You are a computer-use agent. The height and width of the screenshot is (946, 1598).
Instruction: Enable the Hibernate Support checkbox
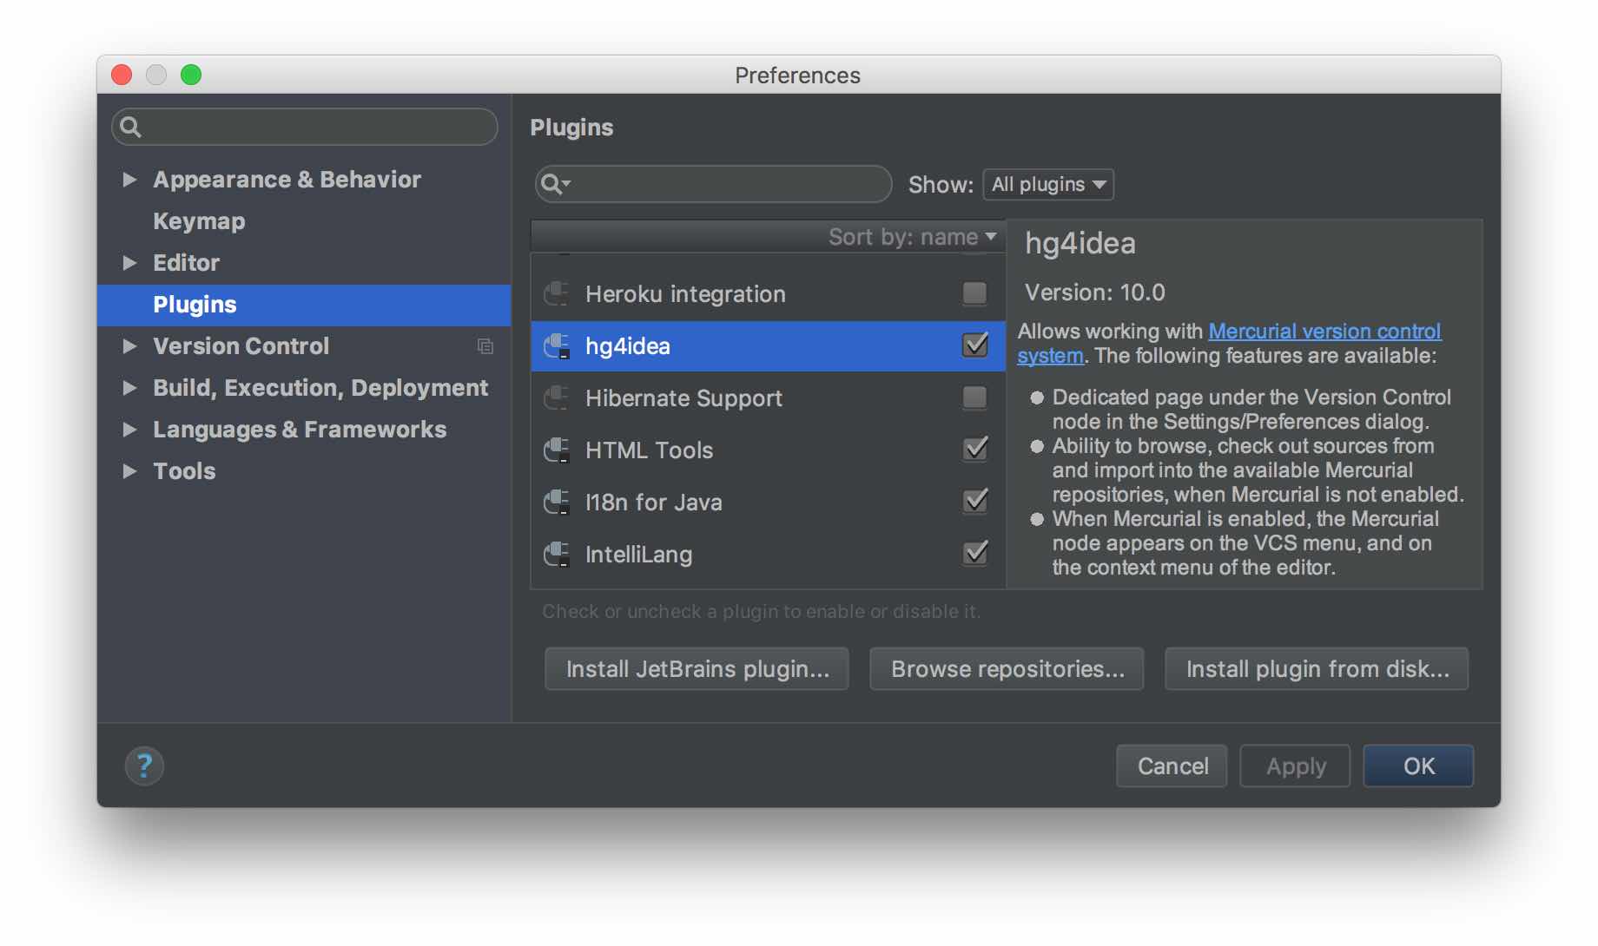click(x=974, y=397)
